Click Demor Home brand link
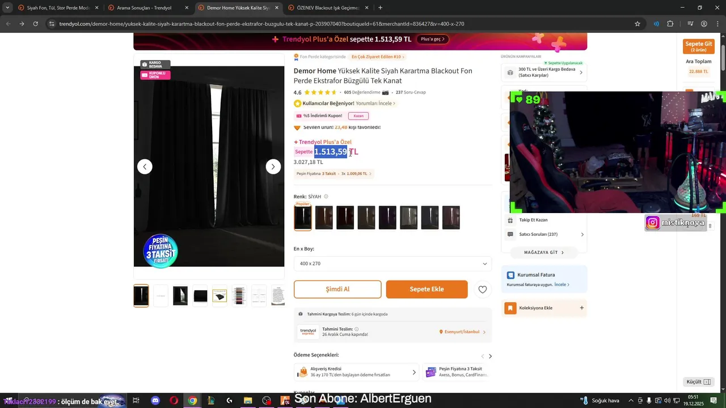Screen dimensions: 726x408 (315, 71)
